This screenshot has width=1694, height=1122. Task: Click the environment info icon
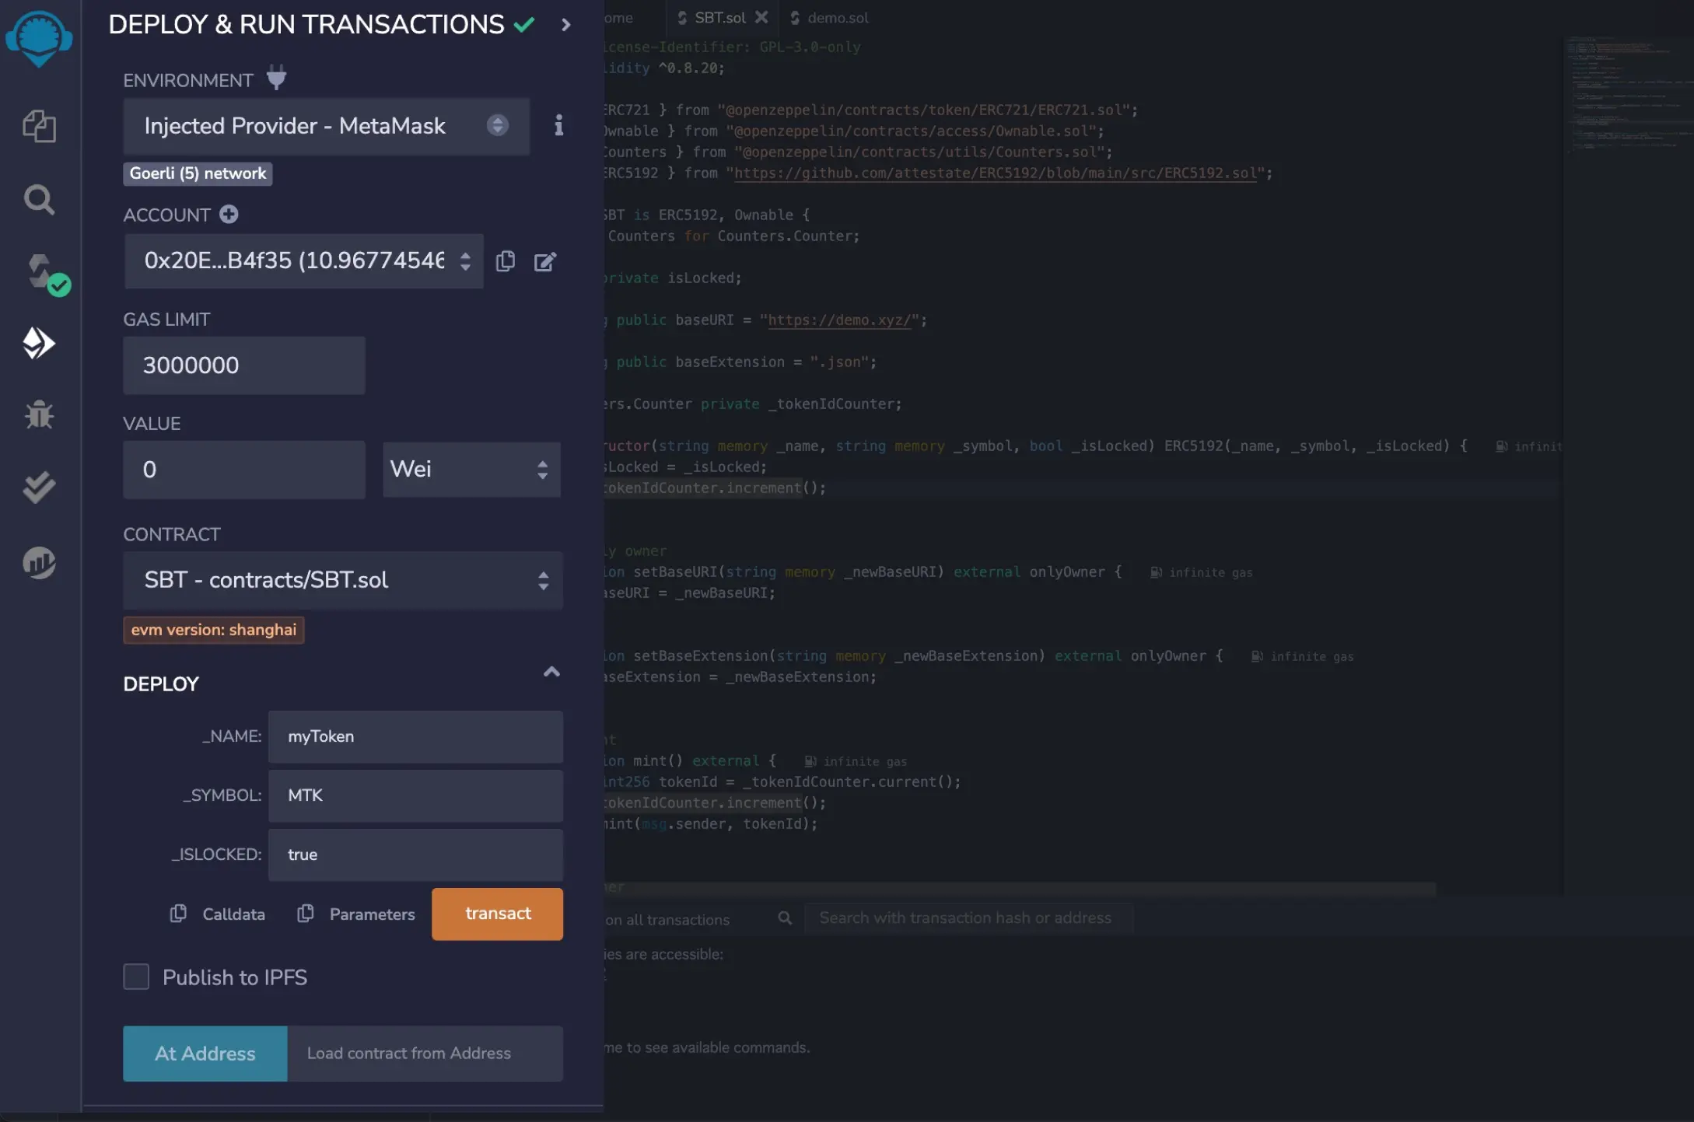point(558,125)
